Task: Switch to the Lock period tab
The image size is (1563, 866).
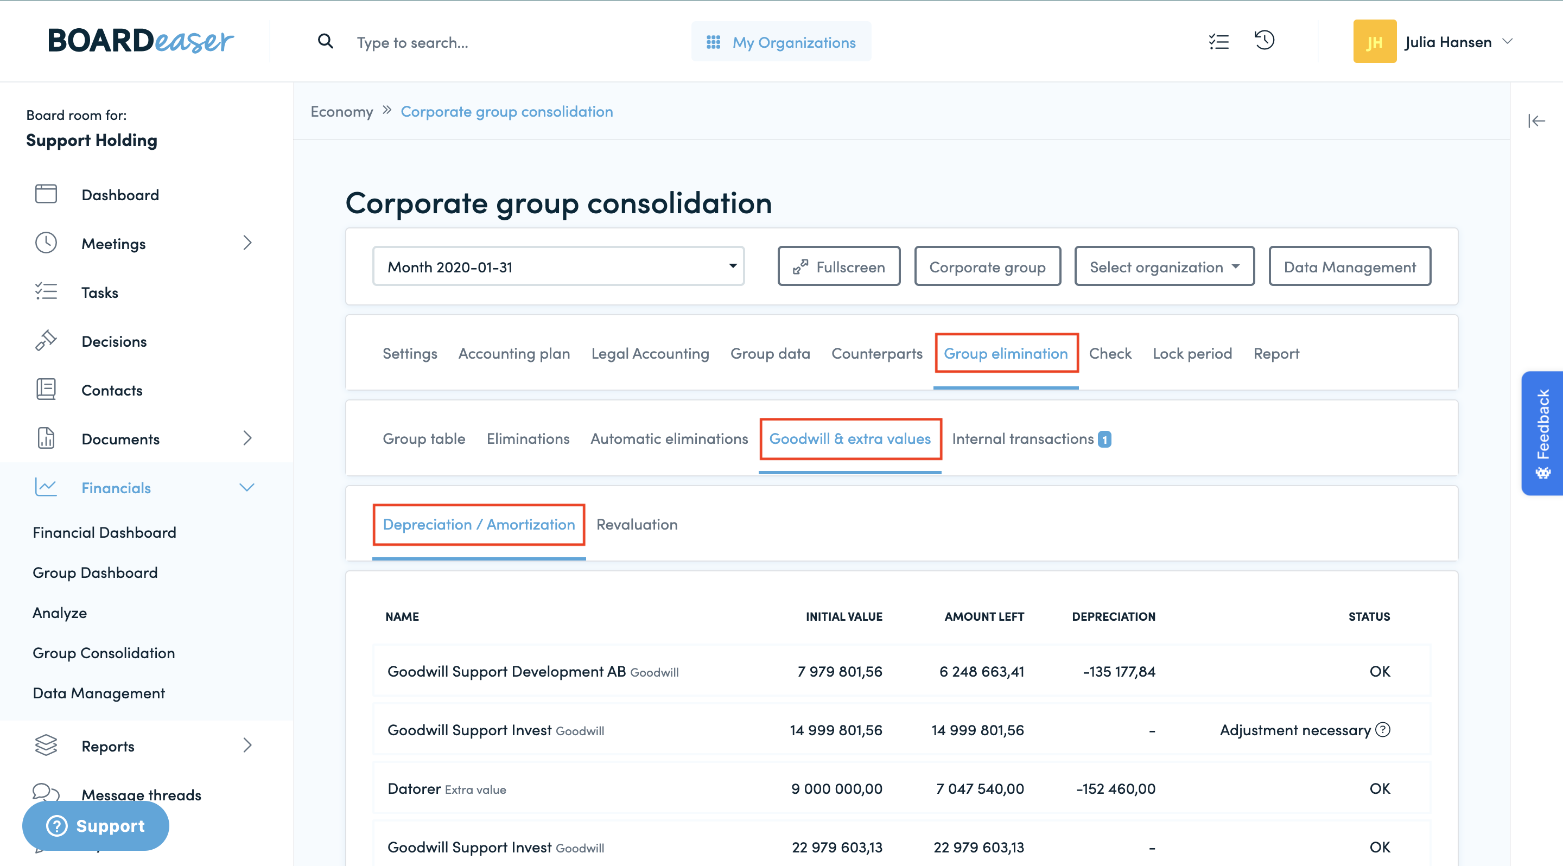Action: click(x=1192, y=354)
